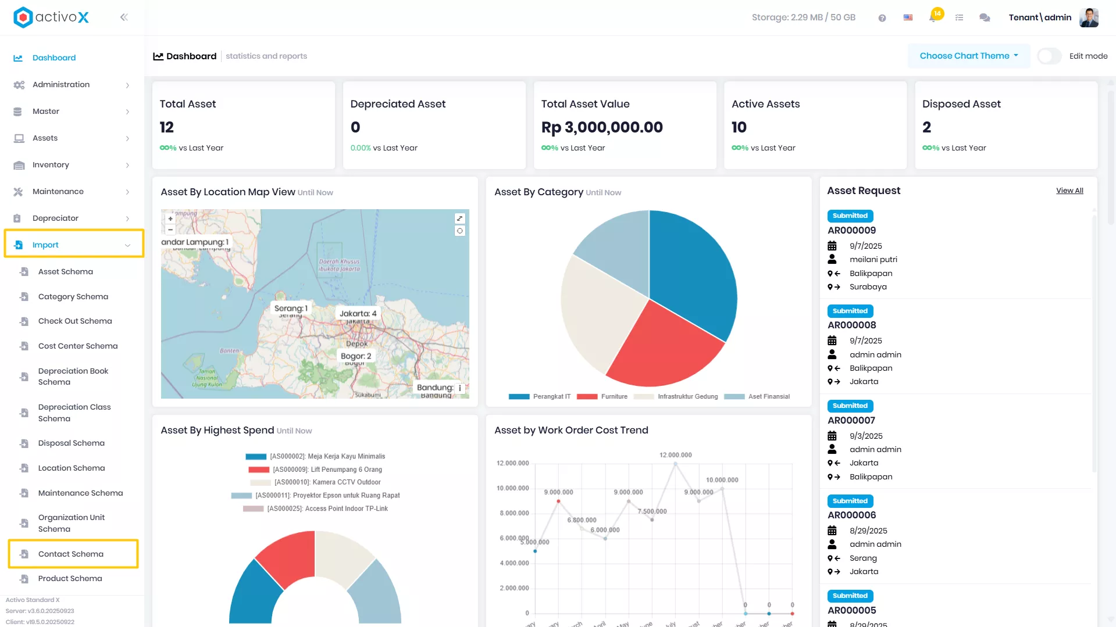Click the 12.000.000 peak data point
1116x627 pixels.
(x=675, y=463)
